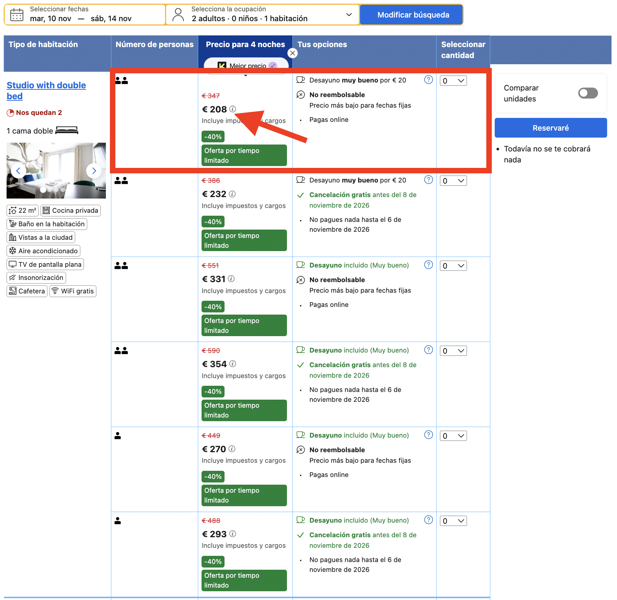The height and width of the screenshot is (600, 617).
Task: Click Aire acondicionado amenity tag
Action: point(43,251)
